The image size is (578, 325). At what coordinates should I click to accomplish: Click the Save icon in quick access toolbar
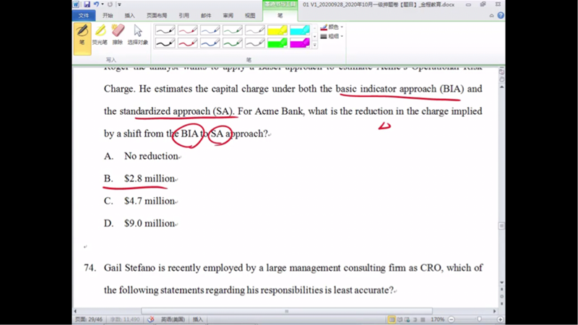86,4
